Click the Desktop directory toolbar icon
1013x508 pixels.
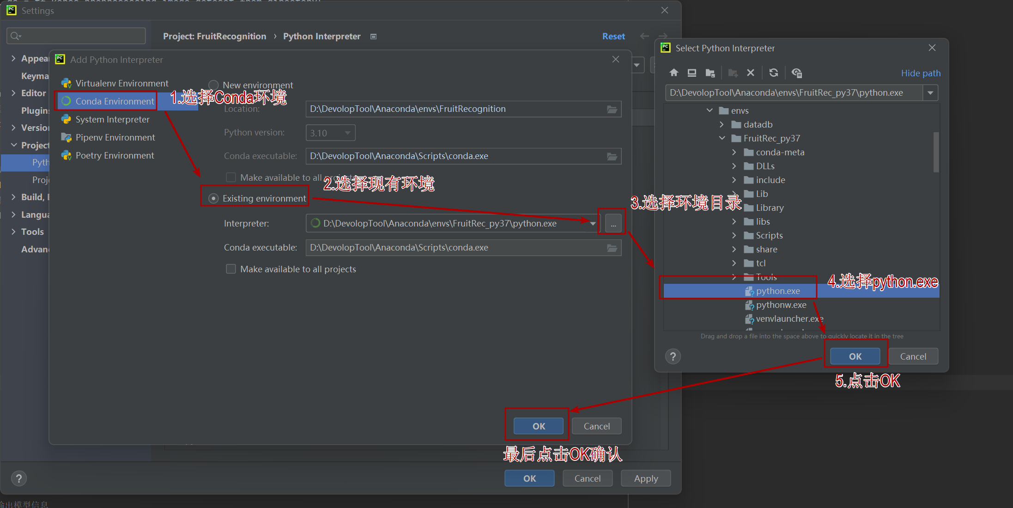tap(692, 73)
